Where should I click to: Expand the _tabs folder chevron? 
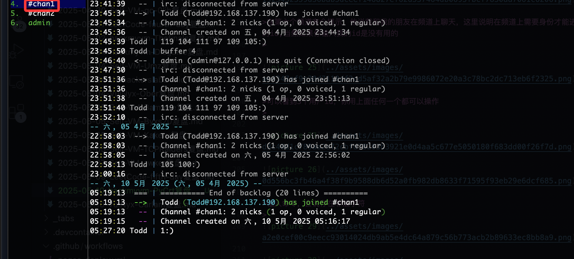[x=46, y=218]
